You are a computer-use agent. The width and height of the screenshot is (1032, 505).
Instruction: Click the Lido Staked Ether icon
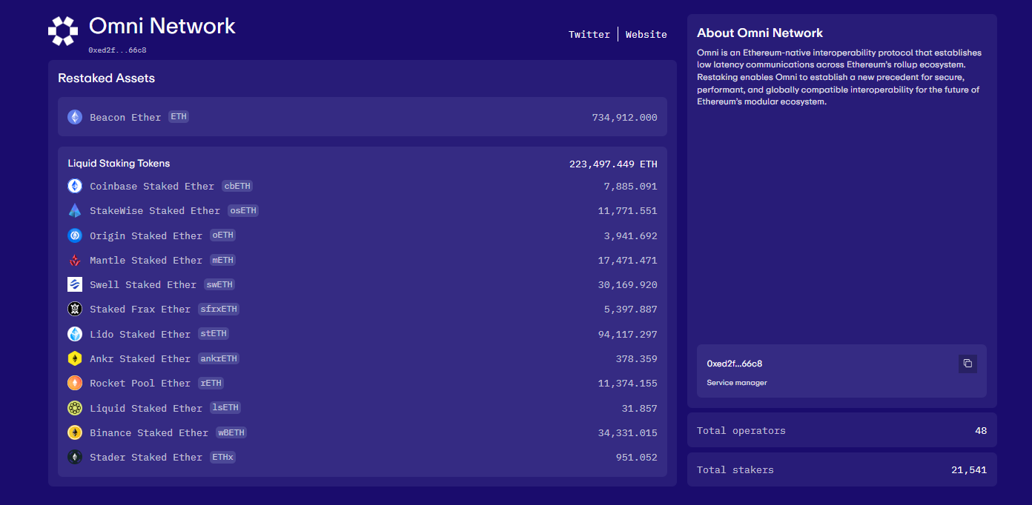point(75,334)
